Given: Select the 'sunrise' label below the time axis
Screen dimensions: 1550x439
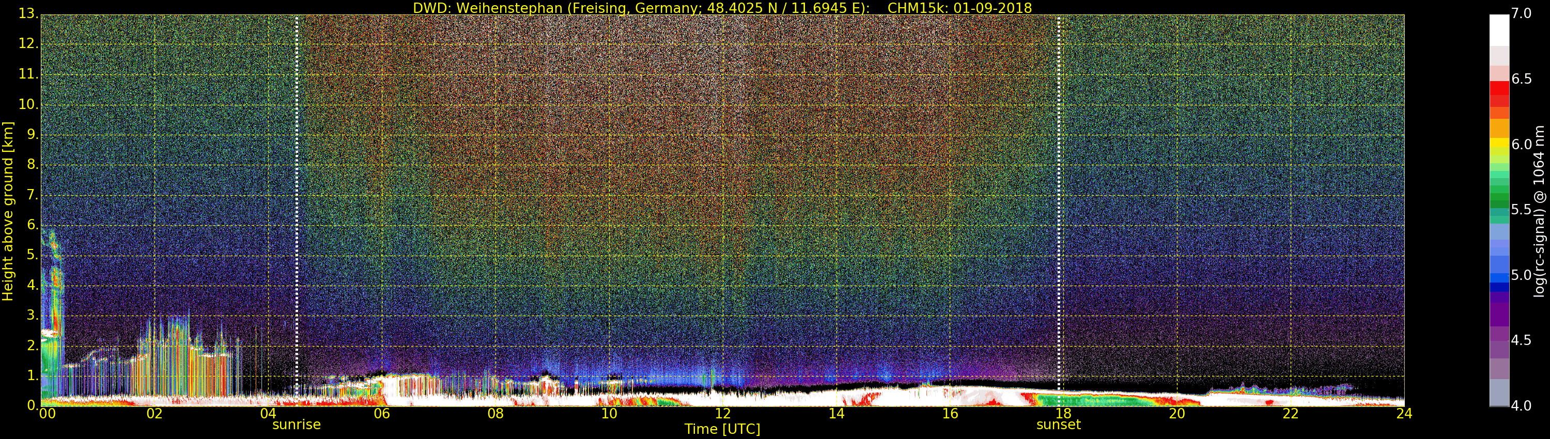Looking at the screenshot, I should click(297, 425).
